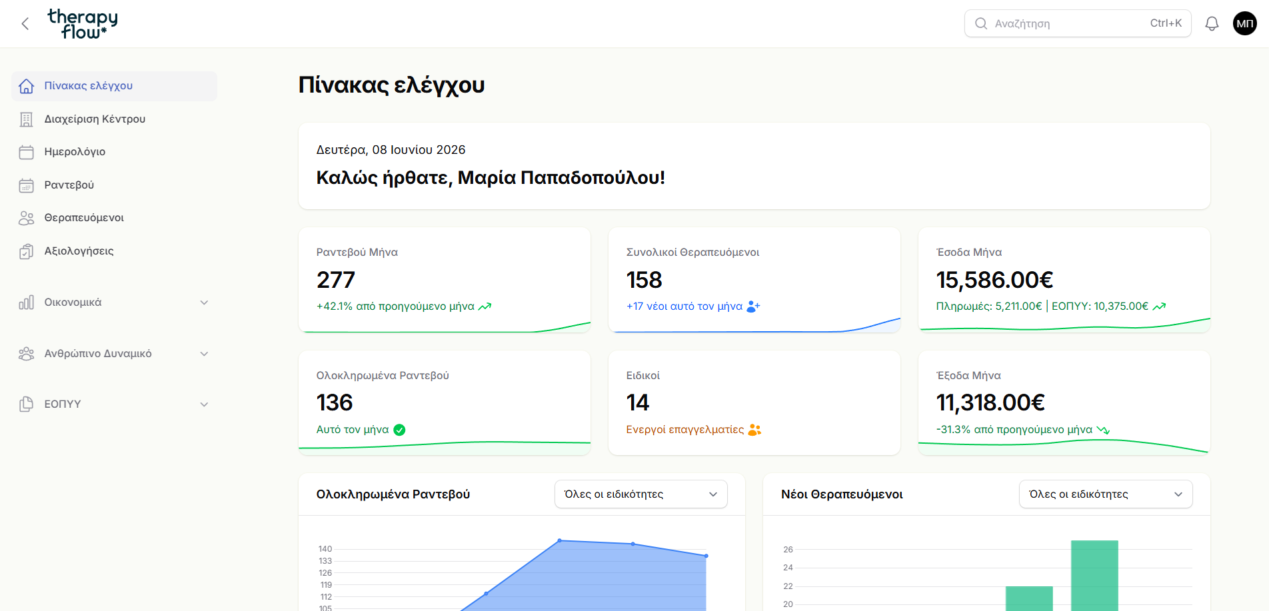Click the -31.3% από προηγούμενο μήνα text

[1014, 430]
